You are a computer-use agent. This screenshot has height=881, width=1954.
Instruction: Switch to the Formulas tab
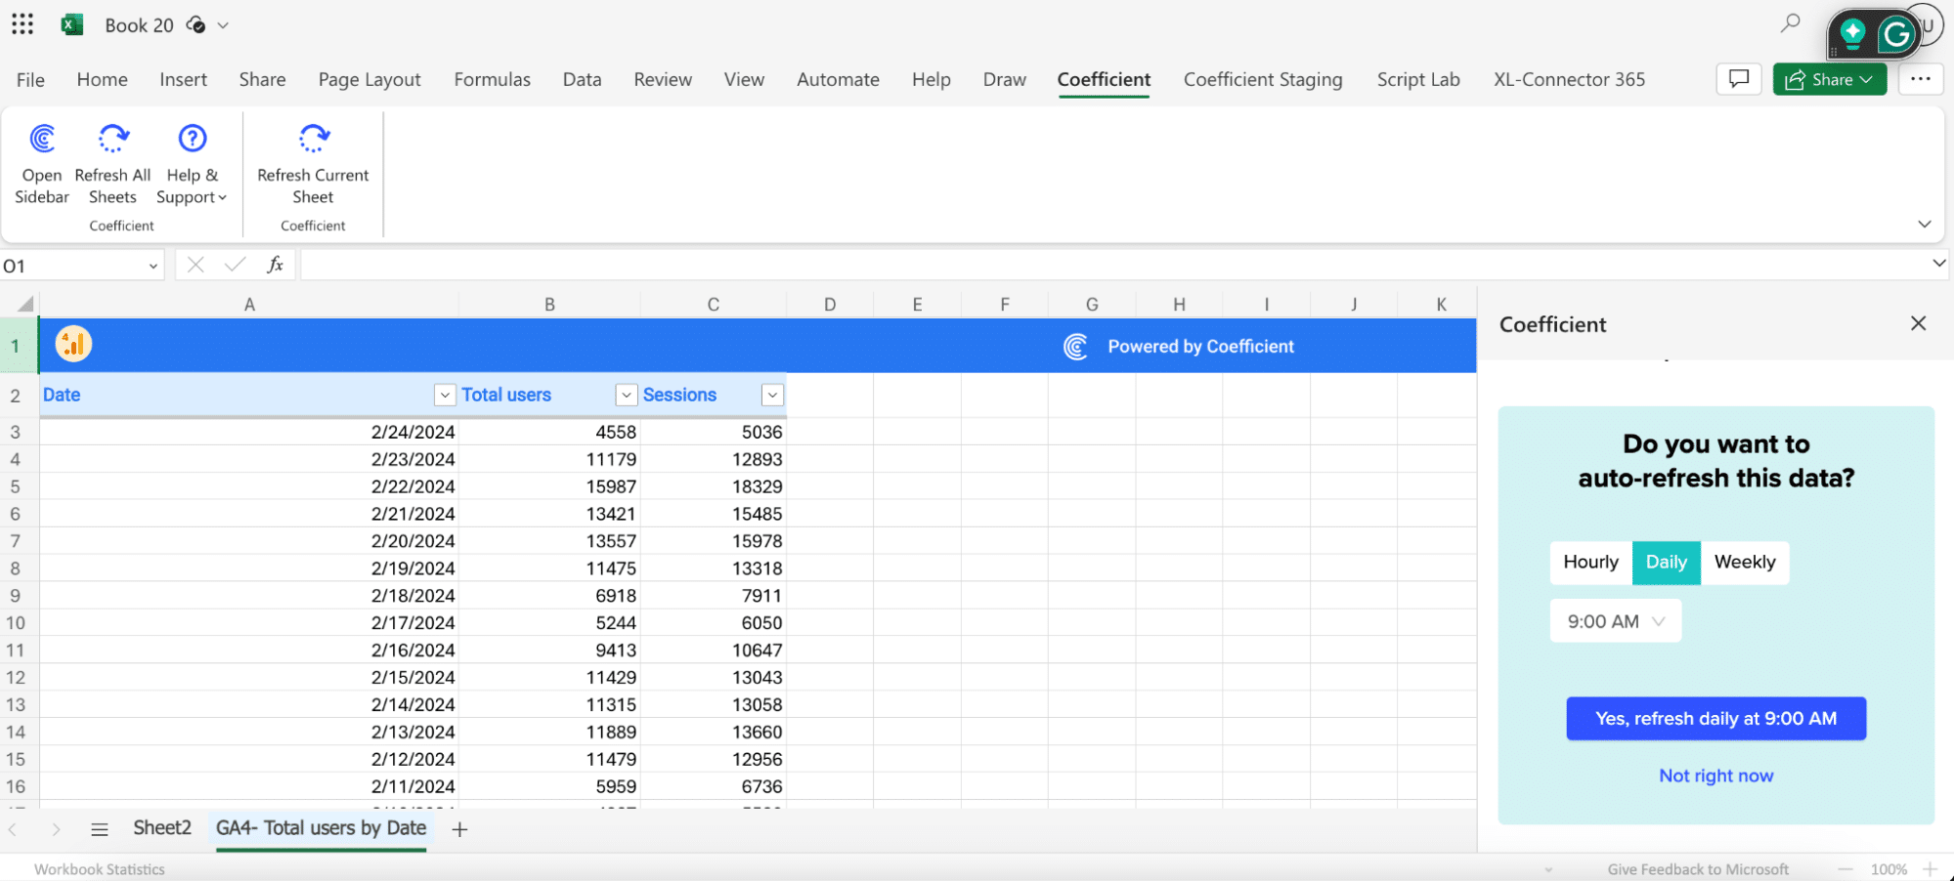[492, 80]
